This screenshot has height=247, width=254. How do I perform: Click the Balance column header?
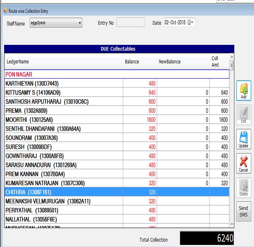(140, 61)
